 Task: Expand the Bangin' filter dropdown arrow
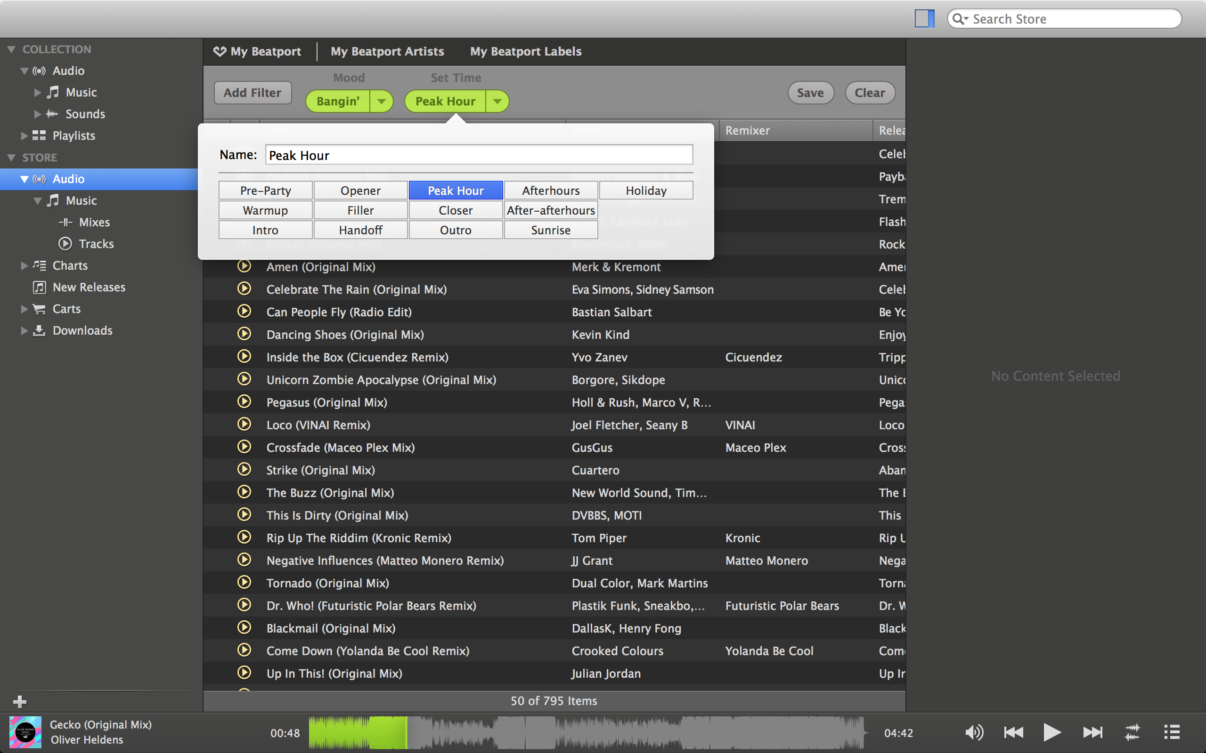click(381, 102)
